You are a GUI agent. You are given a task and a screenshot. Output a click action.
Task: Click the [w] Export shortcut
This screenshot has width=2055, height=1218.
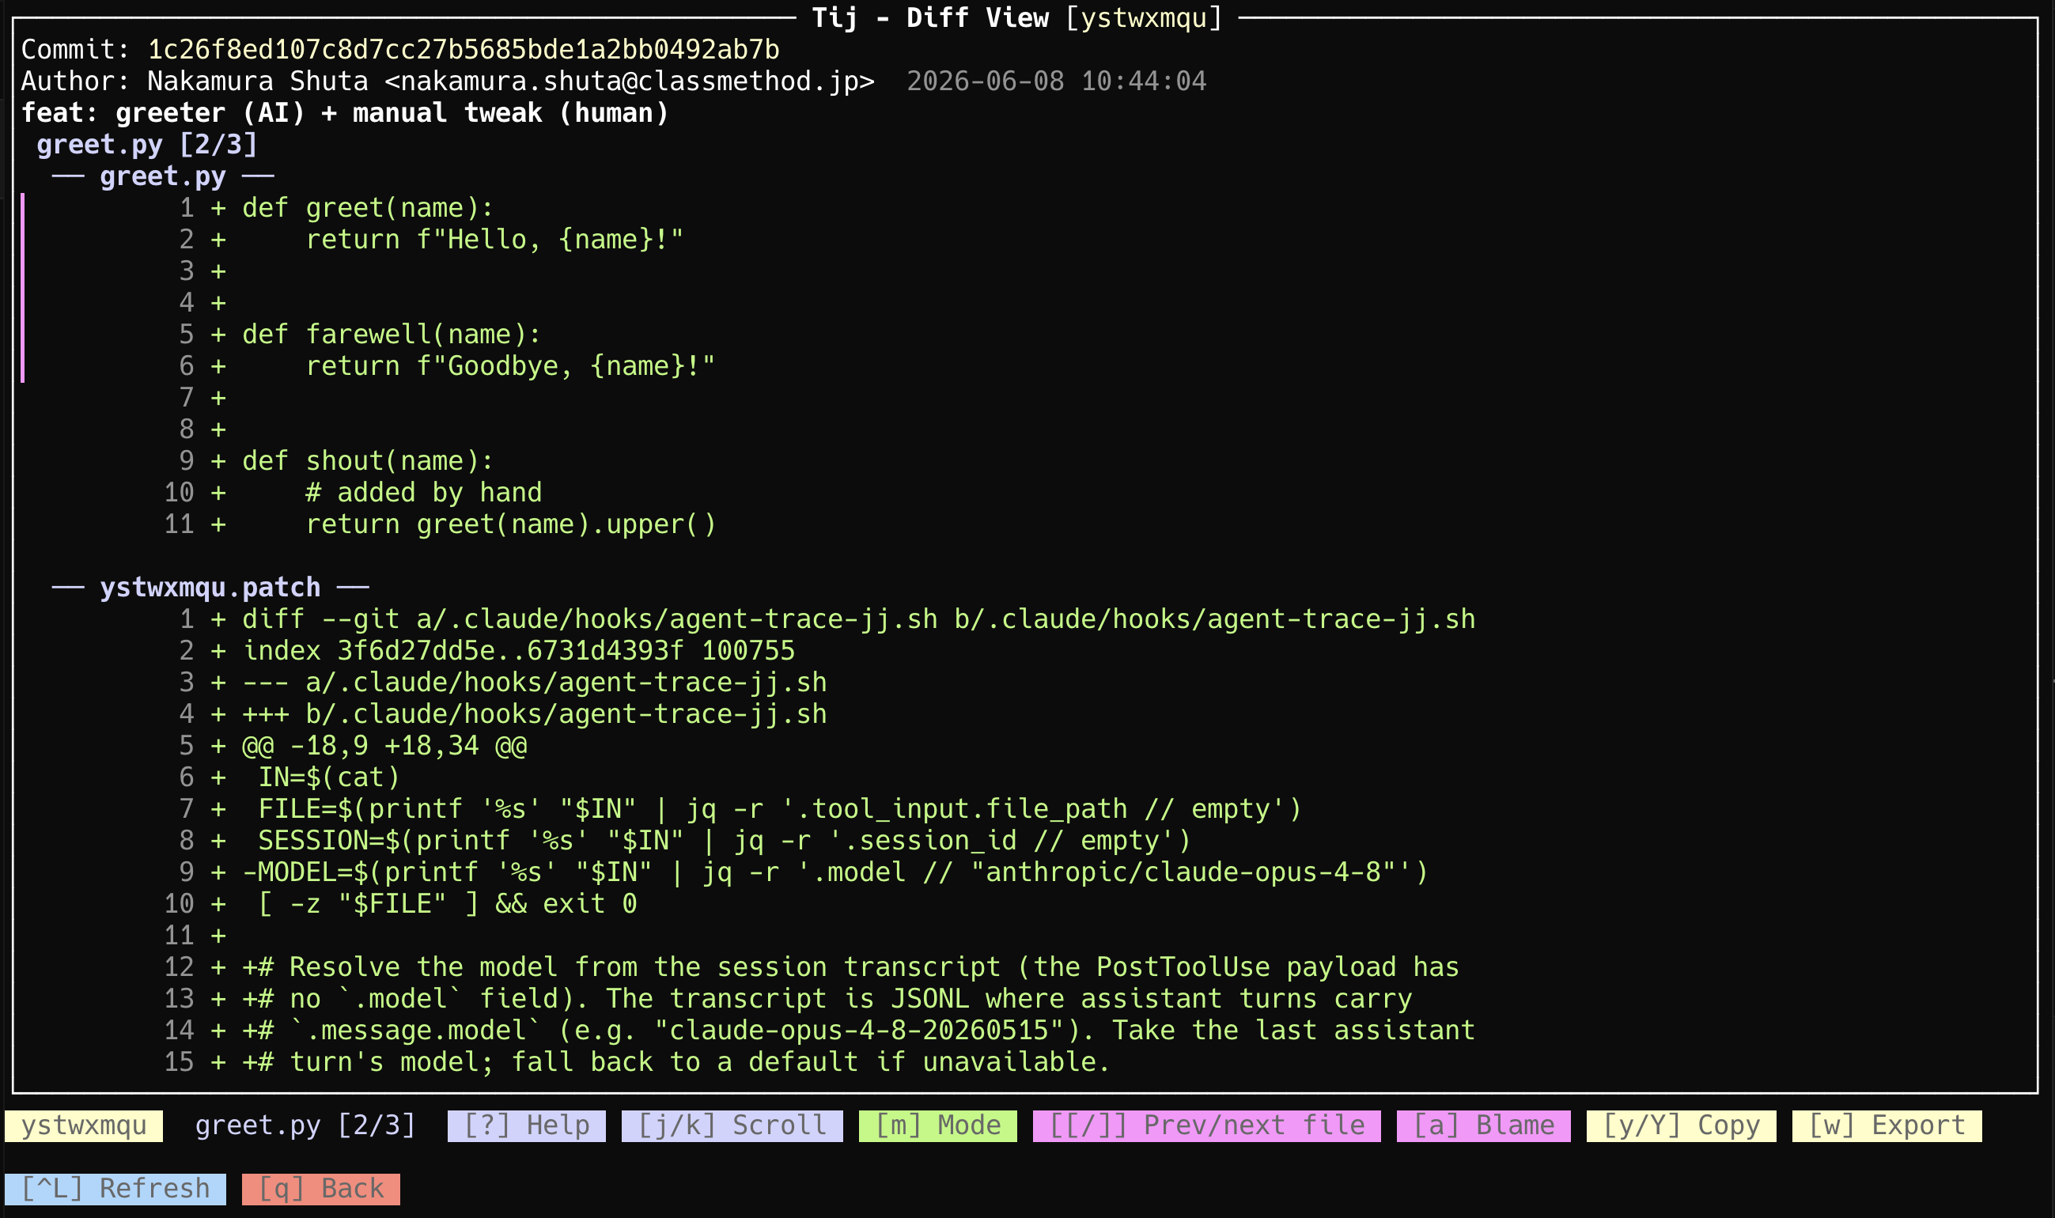click(1887, 1125)
